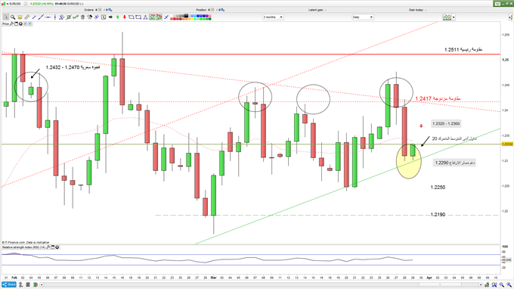Click the 1.2320 - 1.2360 label box
This screenshot has width=514, height=289.
click(x=446, y=123)
